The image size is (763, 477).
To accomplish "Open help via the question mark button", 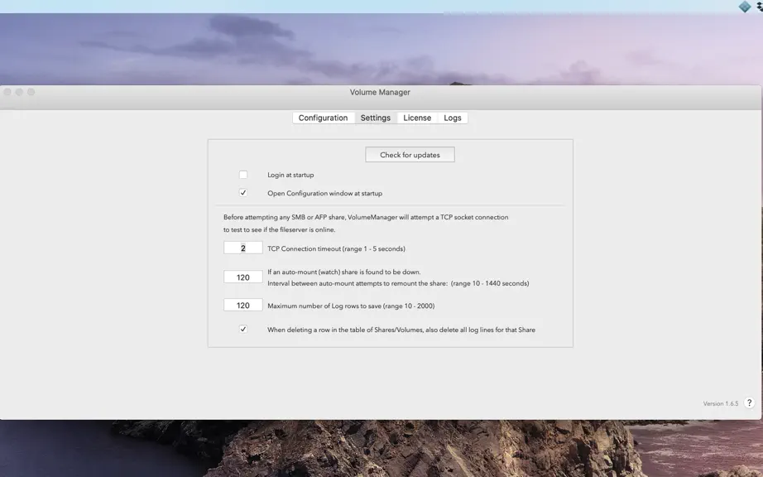I will [750, 402].
